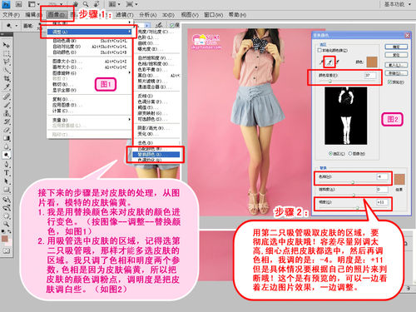Click the 确定 OK button in Replace Color
Image resolution: width=416 pixels, height=312 pixels.
396,47
